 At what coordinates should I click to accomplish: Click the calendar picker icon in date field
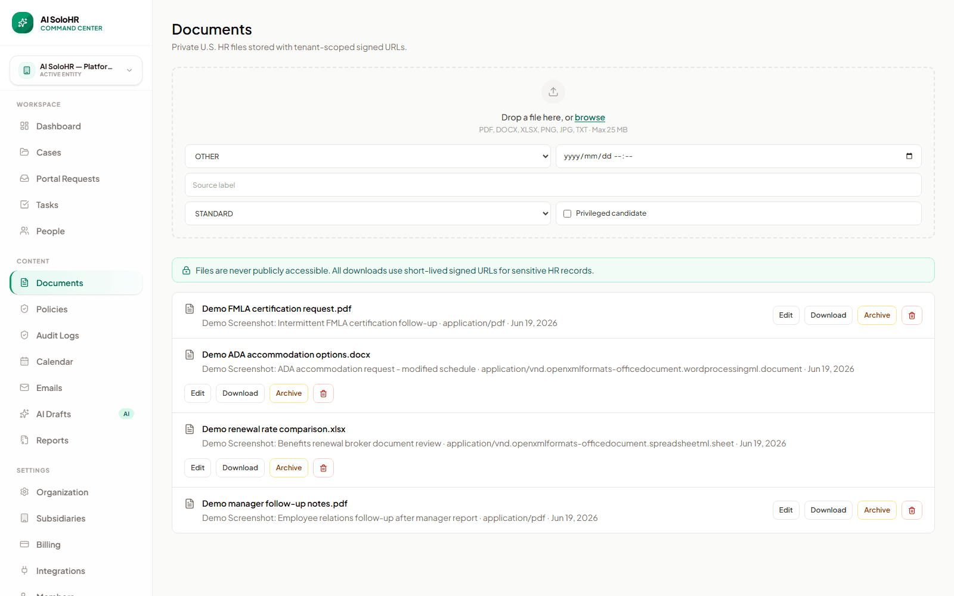point(909,156)
